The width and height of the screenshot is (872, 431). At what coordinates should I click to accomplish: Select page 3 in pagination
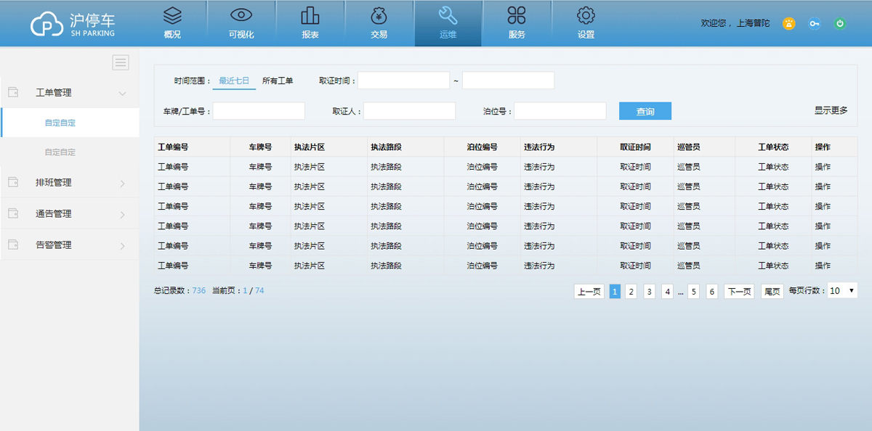pyautogui.click(x=650, y=291)
